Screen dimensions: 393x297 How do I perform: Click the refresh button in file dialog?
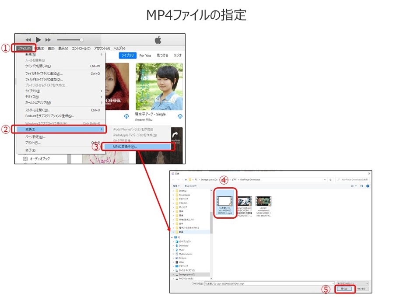(330, 180)
